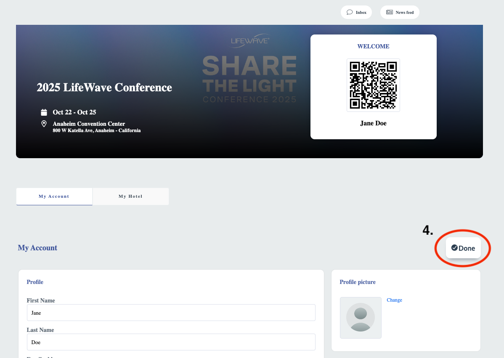Click the Oct 22 - Oct 25 date text

pyautogui.click(x=74, y=112)
